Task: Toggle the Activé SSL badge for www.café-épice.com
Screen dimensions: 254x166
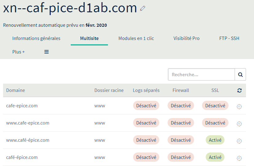Action: (x=215, y=140)
